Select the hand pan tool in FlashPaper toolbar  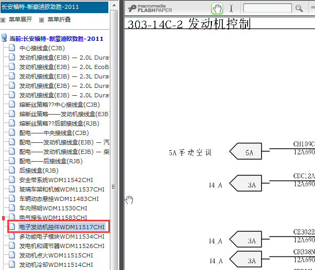click(217, 9)
